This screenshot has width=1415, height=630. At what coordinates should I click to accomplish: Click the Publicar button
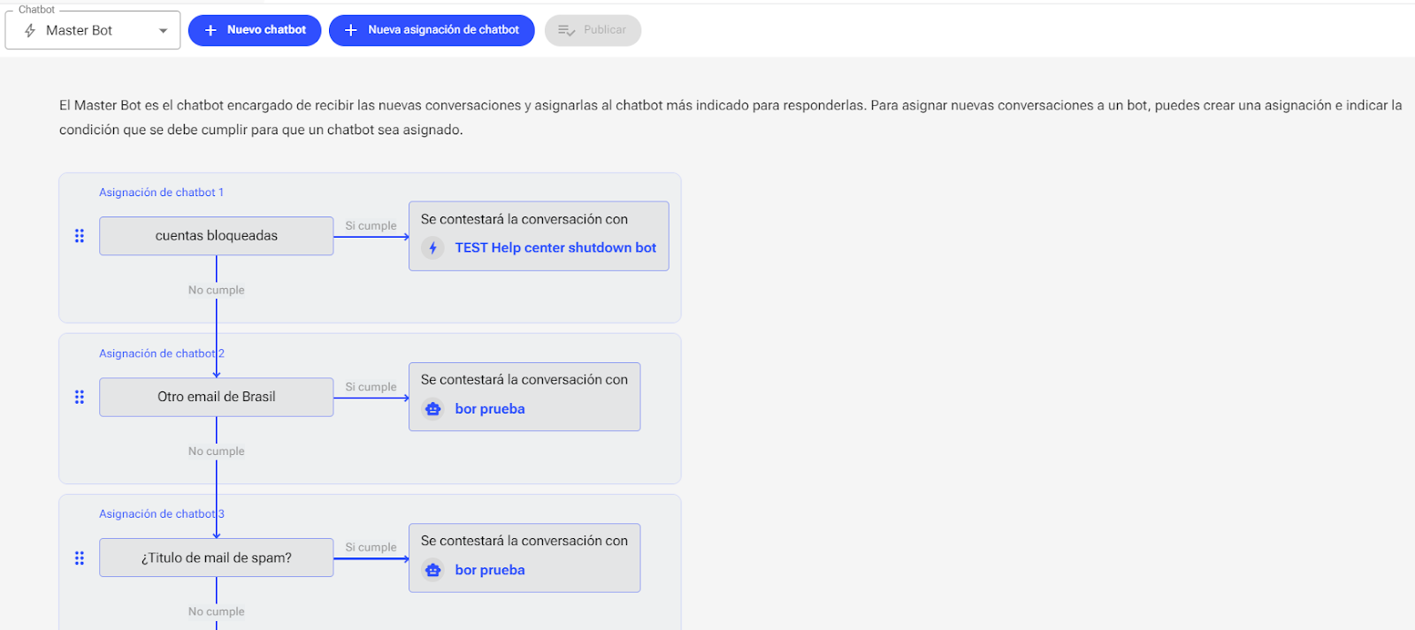pyautogui.click(x=593, y=30)
